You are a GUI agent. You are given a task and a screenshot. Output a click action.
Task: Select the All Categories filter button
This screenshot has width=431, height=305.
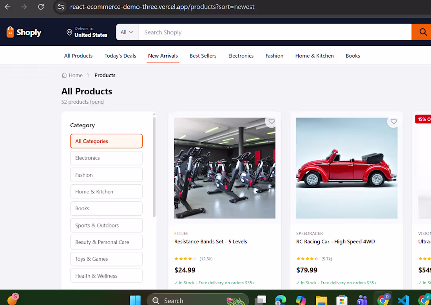tap(106, 141)
